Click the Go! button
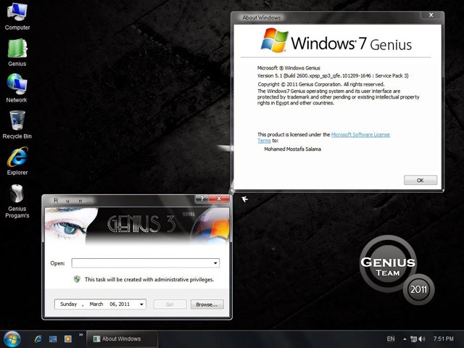 point(170,304)
